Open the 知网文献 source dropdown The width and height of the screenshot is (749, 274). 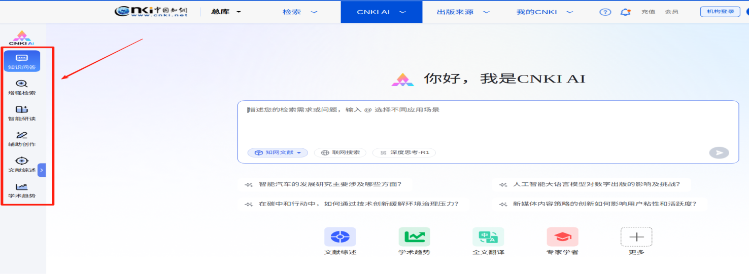click(x=278, y=152)
